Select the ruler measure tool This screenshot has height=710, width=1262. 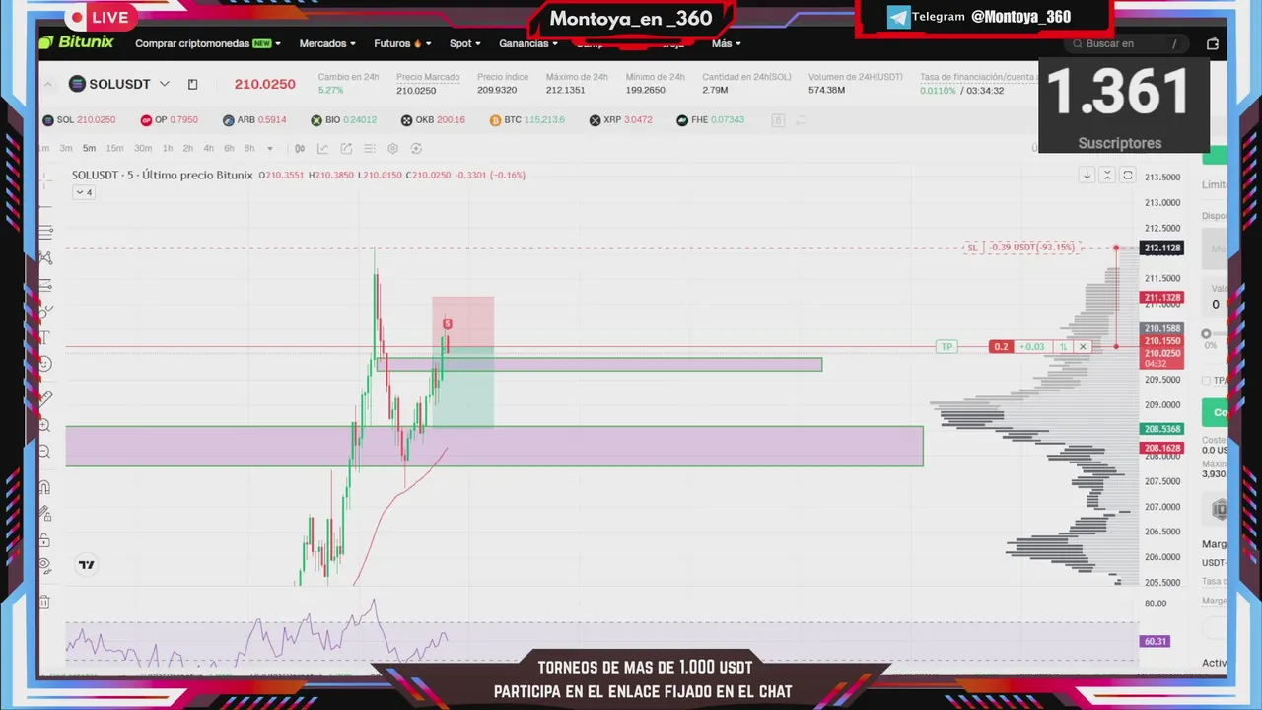[x=45, y=398]
